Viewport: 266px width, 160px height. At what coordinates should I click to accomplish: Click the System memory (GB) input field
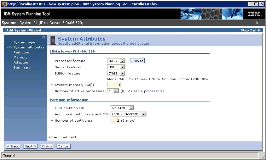pyautogui.click(x=114, y=85)
